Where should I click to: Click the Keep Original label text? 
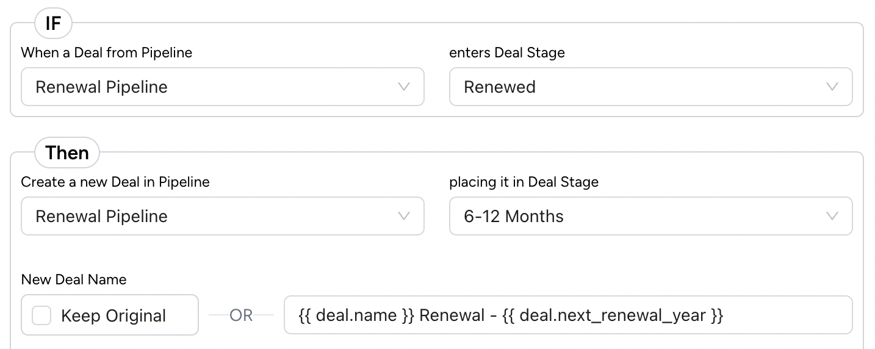(x=113, y=316)
